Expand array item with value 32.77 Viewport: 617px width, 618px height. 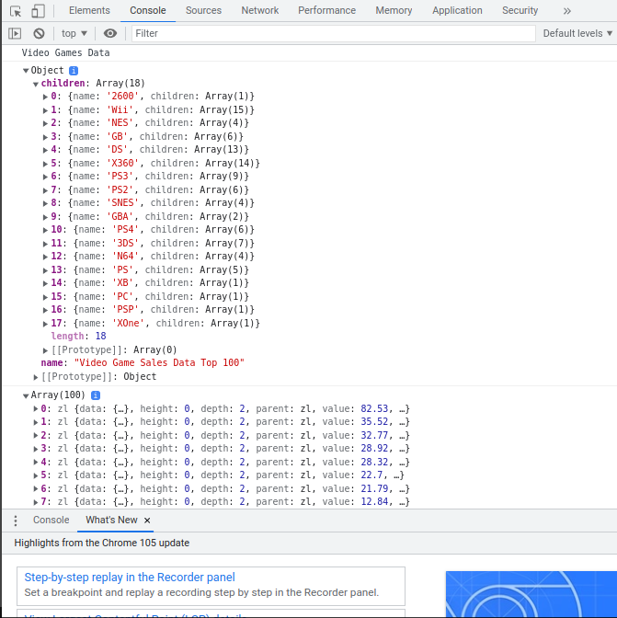[x=36, y=436]
